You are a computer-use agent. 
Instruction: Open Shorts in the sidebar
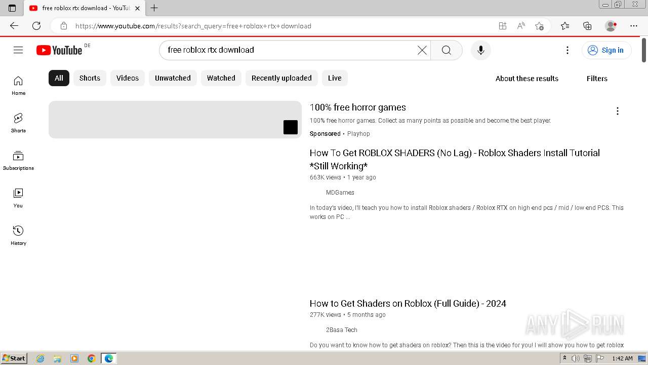coord(18,123)
